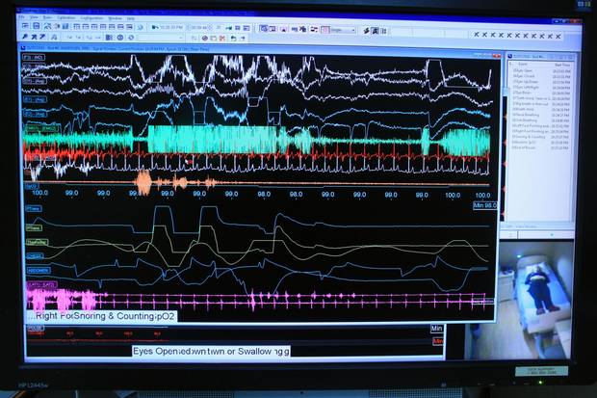Viewport: 597px width, 398px height.
Task: Click the Snoring & Counting annotation label
Action: click(115, 316)
